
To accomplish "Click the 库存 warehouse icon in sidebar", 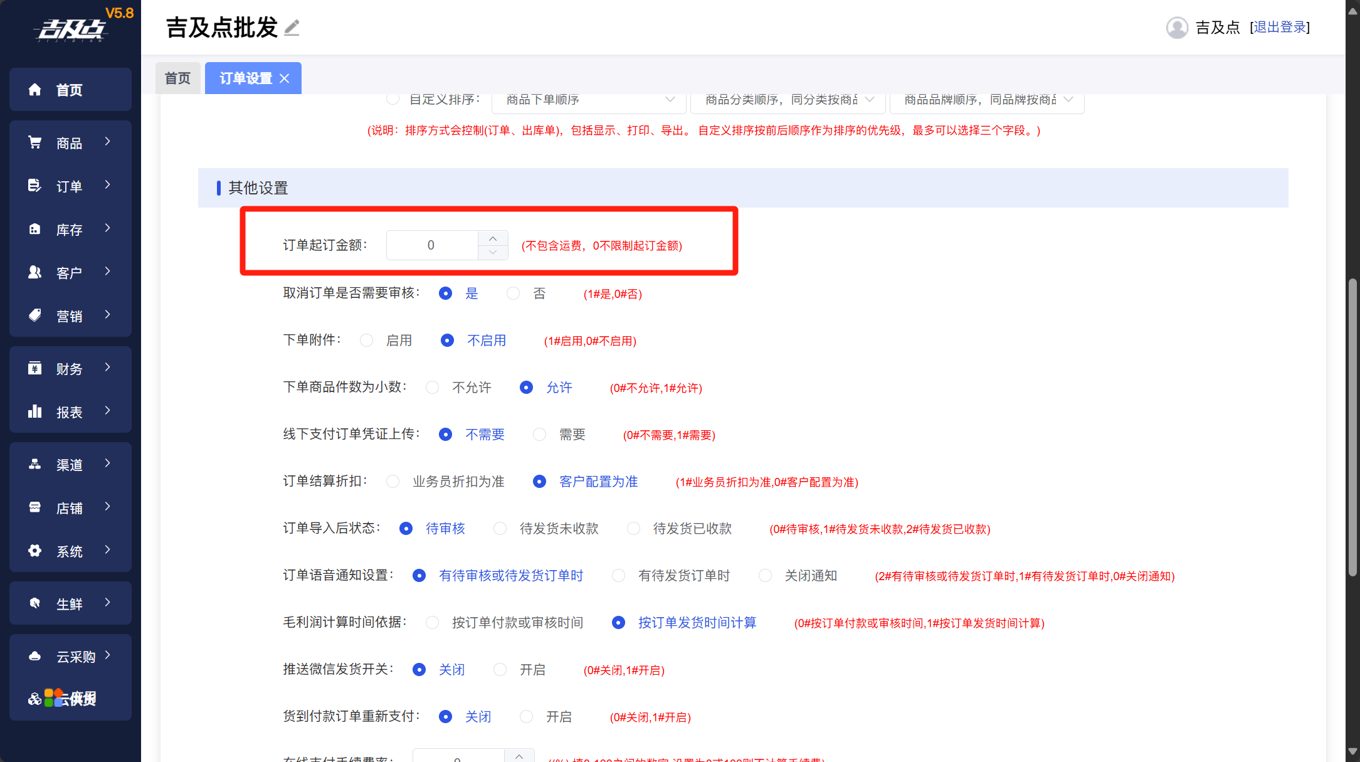I will pyautogui.click(x=35, y=230).
